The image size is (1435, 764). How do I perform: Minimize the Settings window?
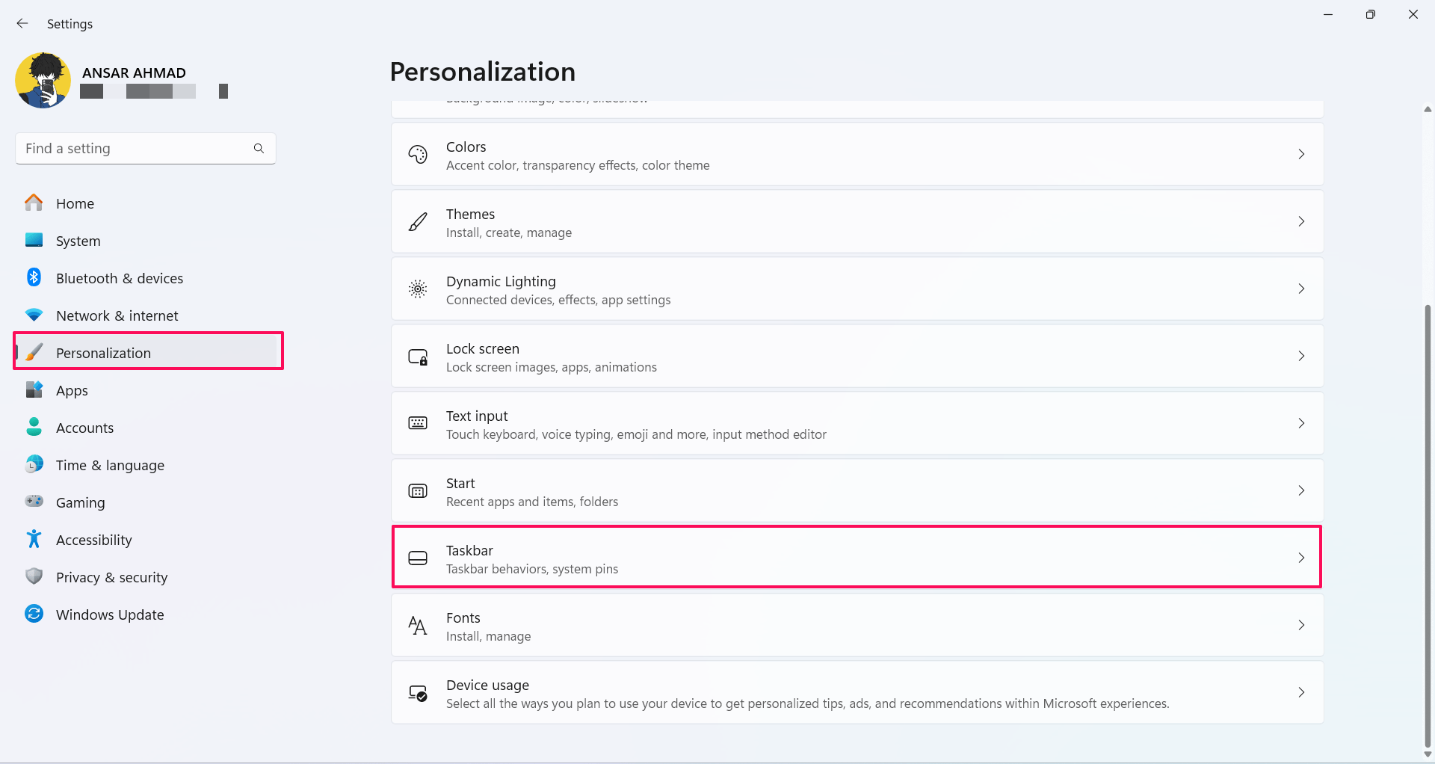[x=1328, y=14]
